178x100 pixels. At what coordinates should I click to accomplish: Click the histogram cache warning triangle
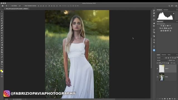tap(174, 13)
